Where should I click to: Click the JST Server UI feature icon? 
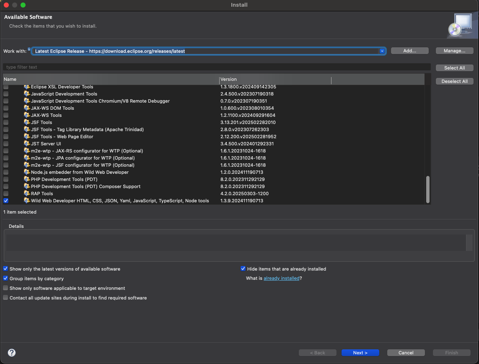(x=27, y=144)
